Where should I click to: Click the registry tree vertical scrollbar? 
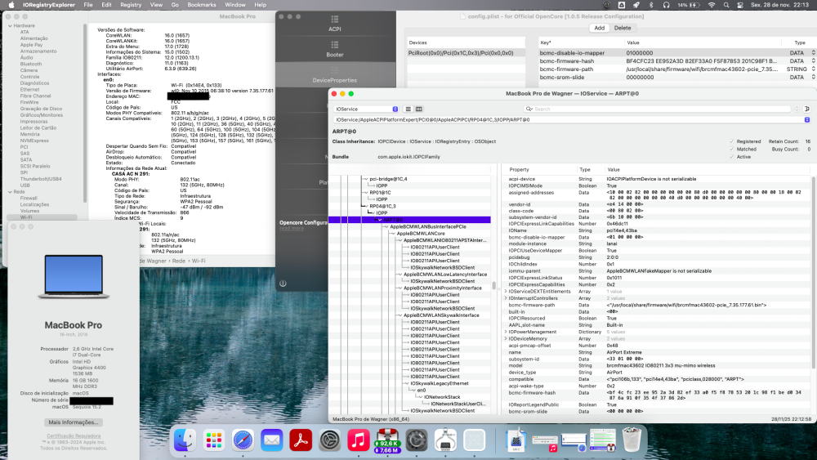(493, 285)
